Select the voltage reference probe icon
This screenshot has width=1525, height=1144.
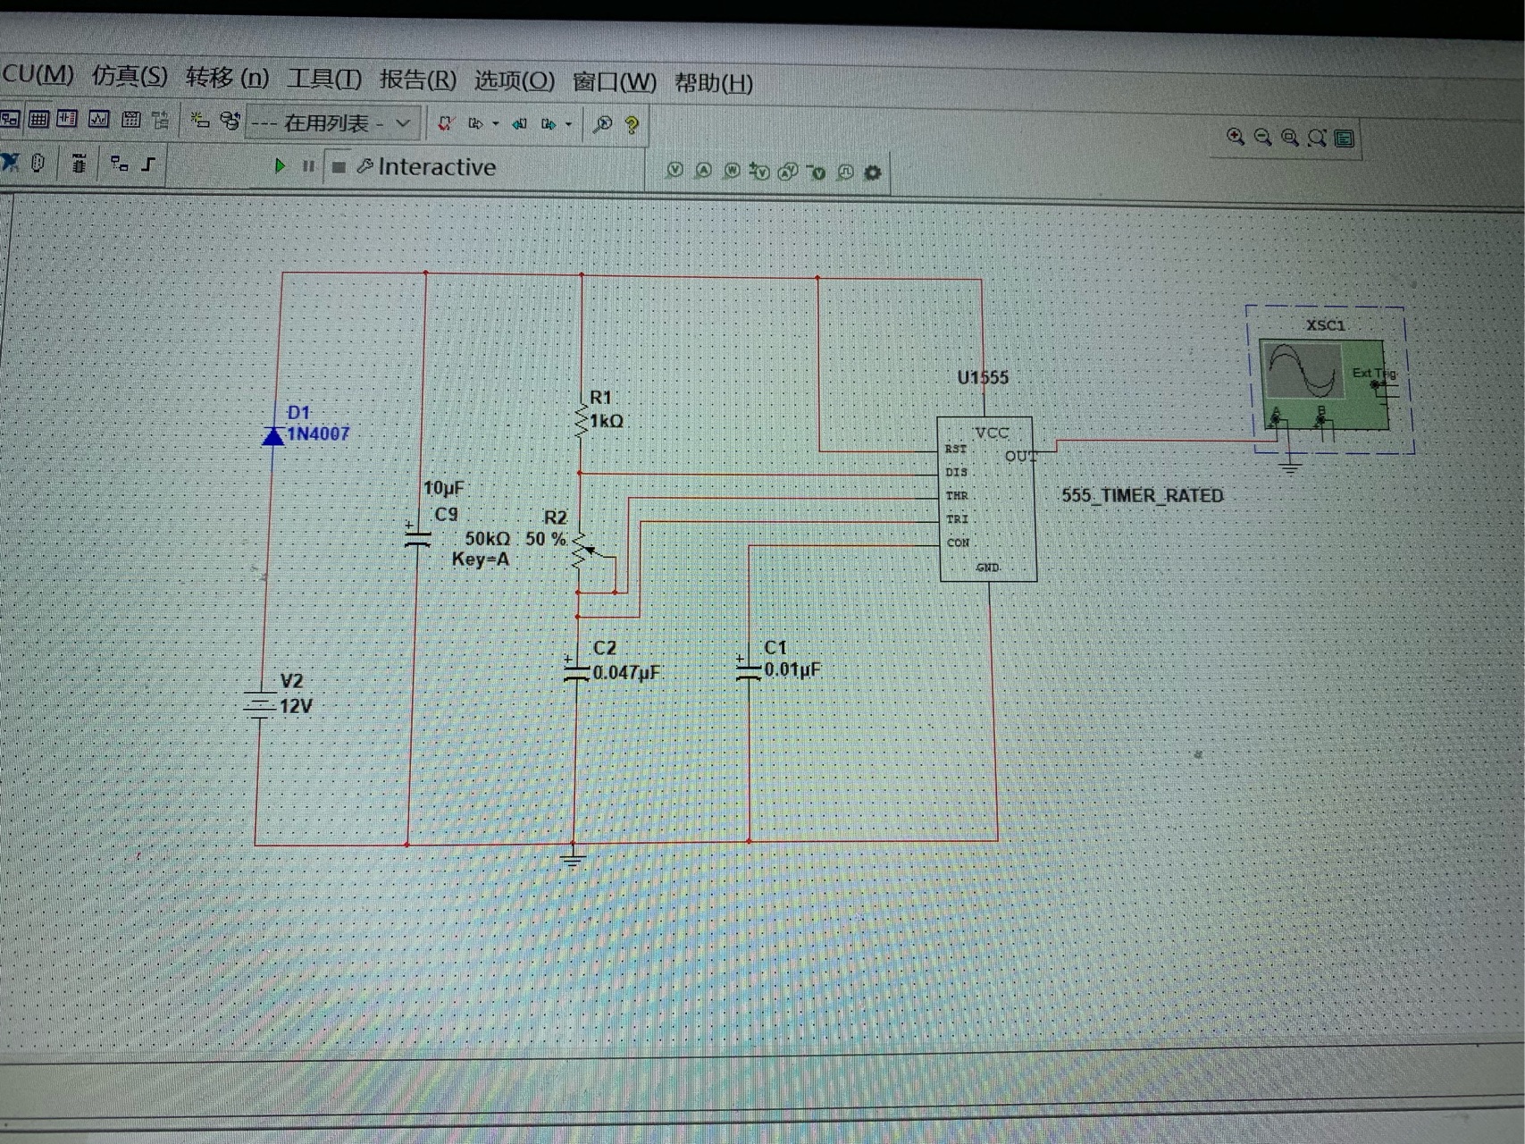pos(817,172)
